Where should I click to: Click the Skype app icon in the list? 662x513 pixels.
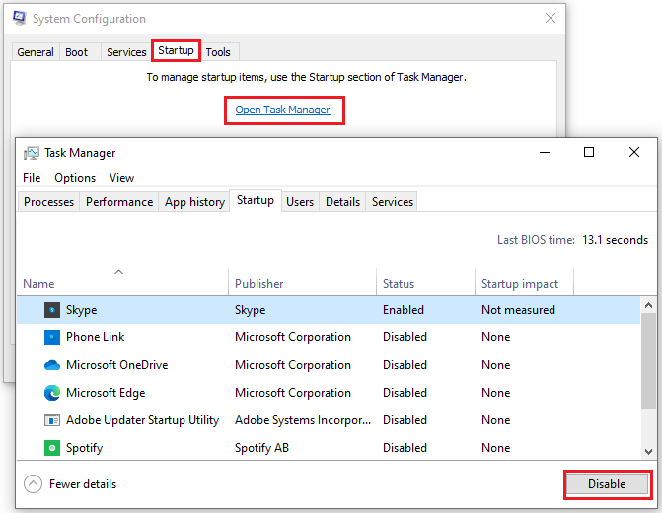(x=52, y=310)
